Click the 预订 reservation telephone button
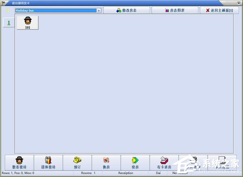The width and height of the screenshot is (243, 177). point(77,163)
